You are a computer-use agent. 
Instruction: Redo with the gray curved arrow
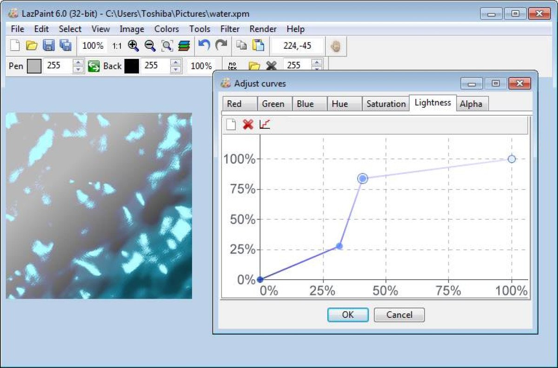[x=221, y=45]
